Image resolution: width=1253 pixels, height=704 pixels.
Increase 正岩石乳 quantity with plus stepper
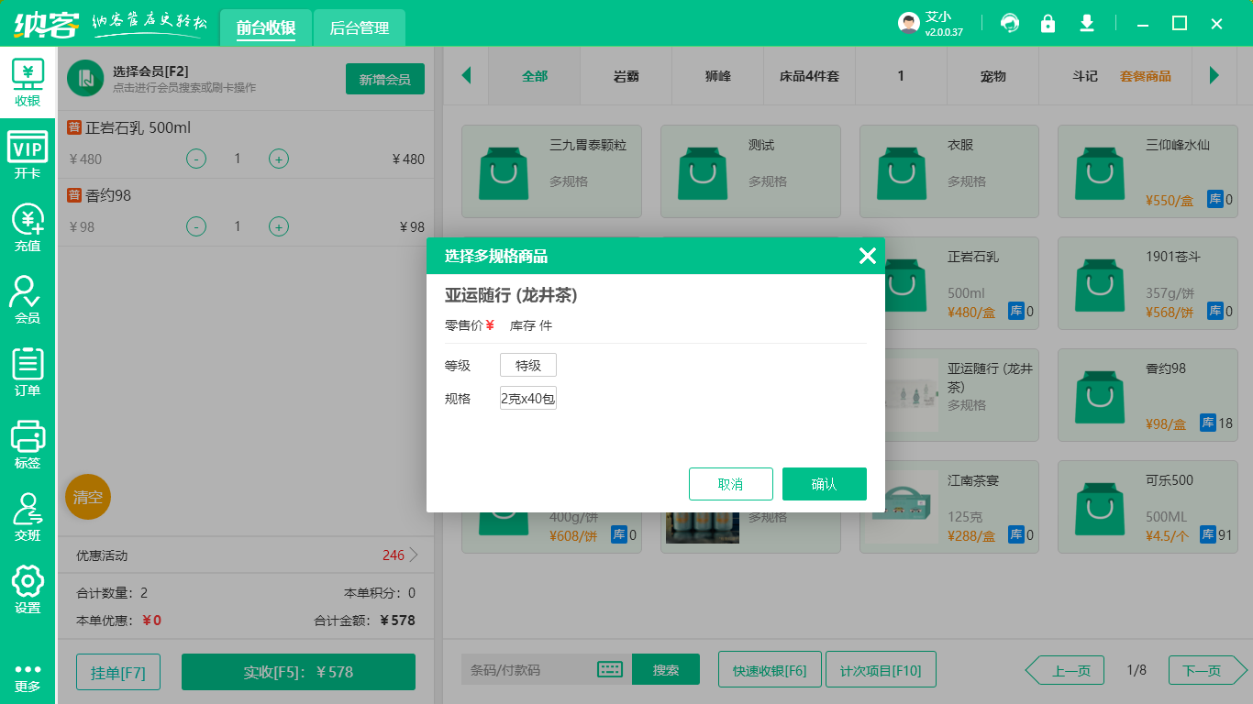pyautogui.click(x=278, y=159)
